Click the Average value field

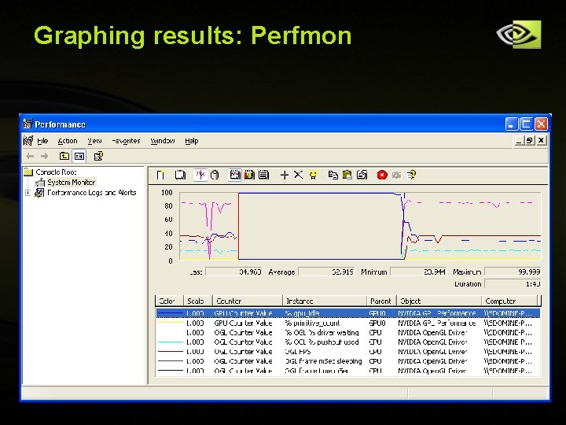327,272
